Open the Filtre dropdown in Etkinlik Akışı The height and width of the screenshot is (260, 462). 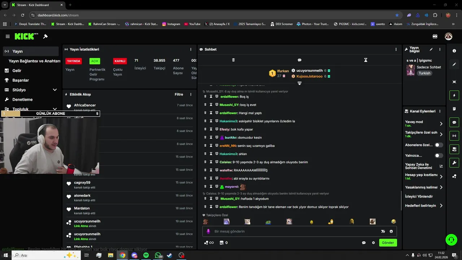click(x=179, y=95)
